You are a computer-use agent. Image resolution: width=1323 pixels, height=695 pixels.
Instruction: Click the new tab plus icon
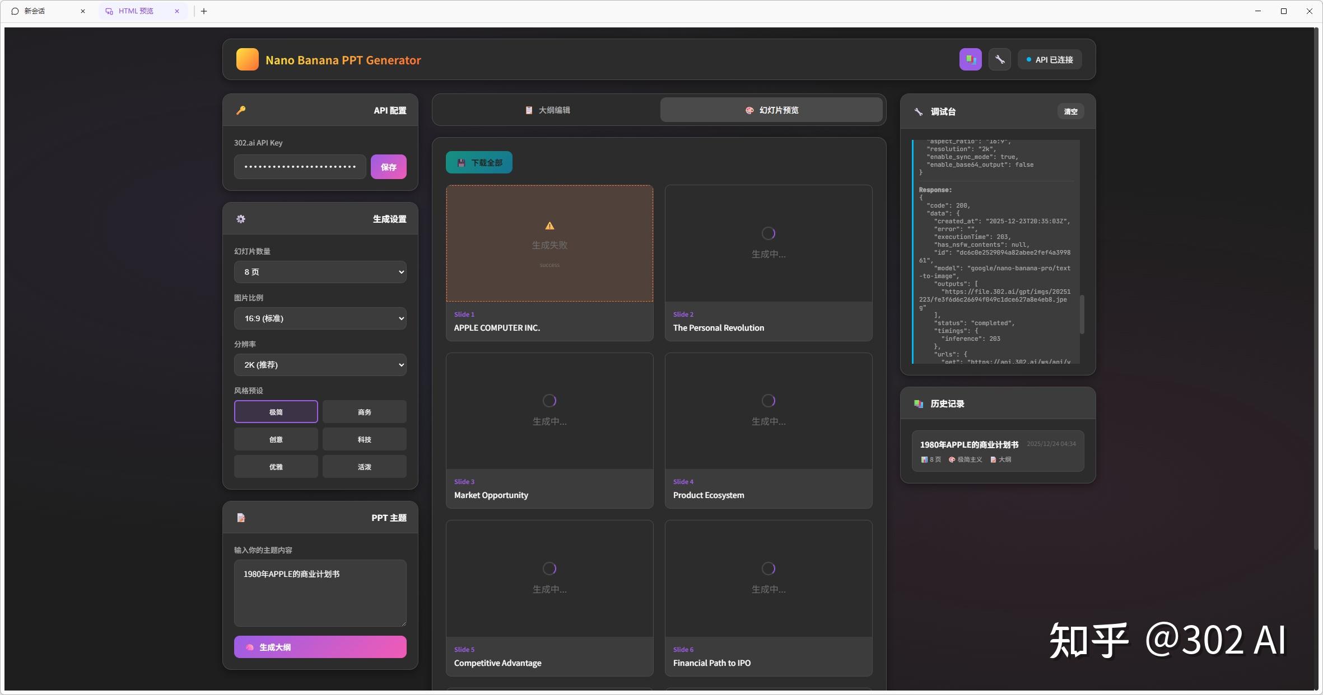204,11
